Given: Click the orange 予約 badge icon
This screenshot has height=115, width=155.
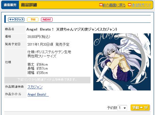Looking at the screenshot, I should 33,19.
